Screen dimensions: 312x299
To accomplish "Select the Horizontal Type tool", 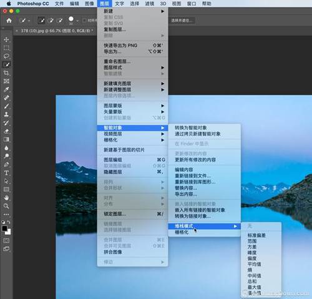I will tap(6, 173).
